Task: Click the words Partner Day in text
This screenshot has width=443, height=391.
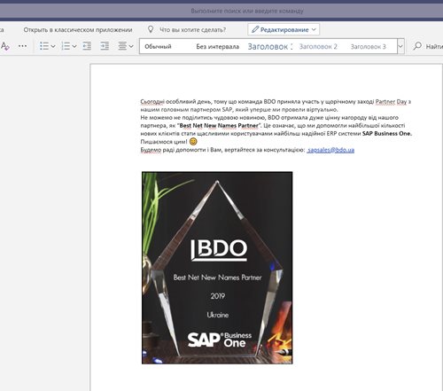Action: click(391, 101)
